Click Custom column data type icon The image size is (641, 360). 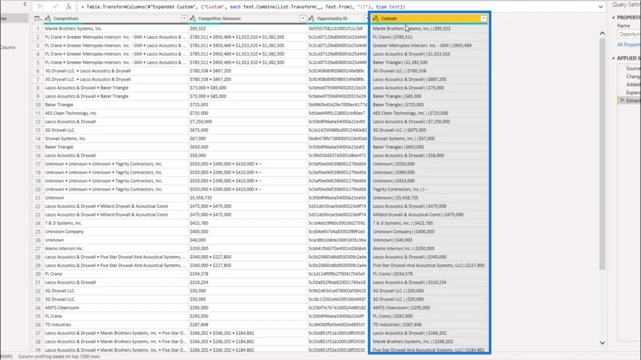pos(376,18)
